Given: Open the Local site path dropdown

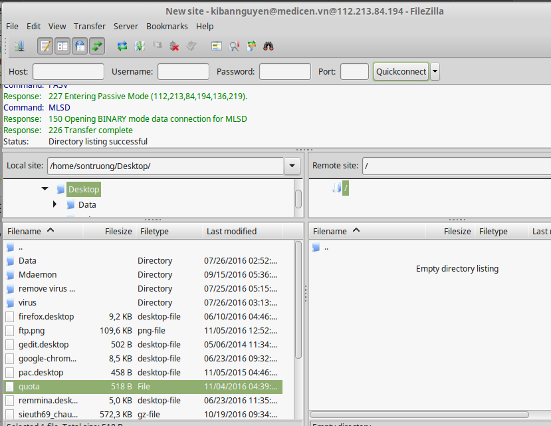Looking at the screenshot, I should pos(292,166).
